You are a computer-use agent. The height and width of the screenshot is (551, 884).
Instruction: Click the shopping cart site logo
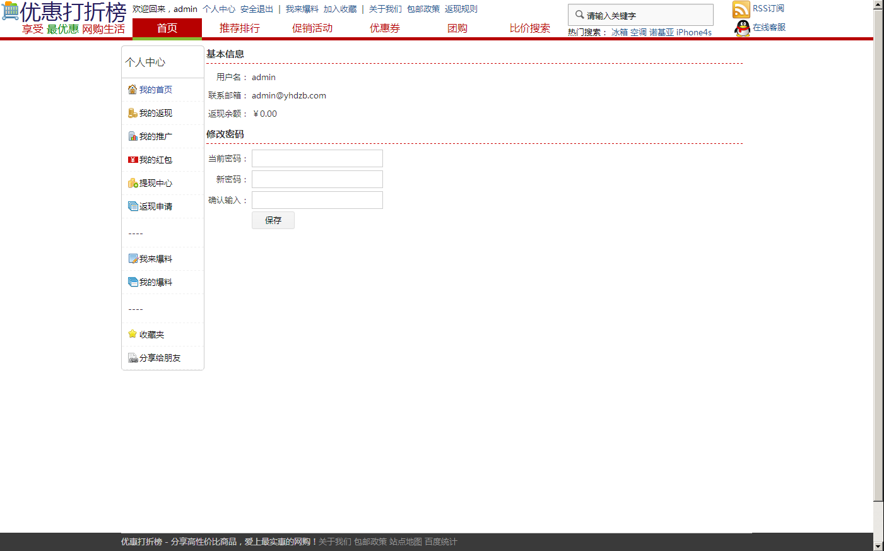(x=10, y=11)
